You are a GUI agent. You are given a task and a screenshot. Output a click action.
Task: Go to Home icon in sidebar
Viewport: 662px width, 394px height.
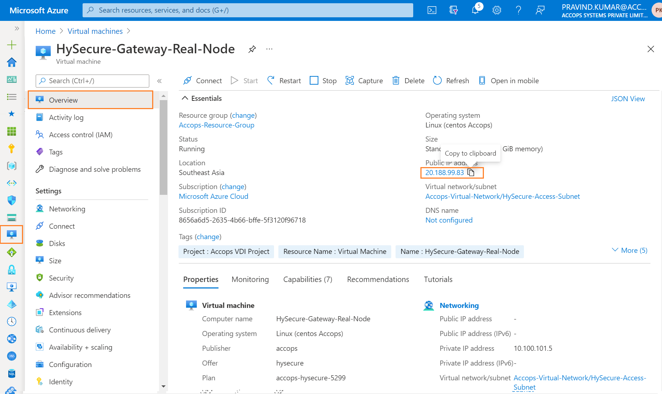coord(12,62)
